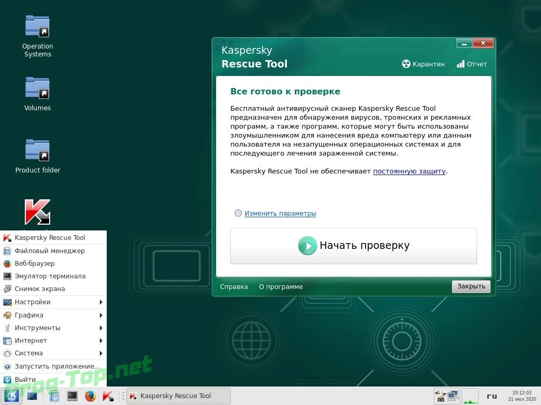Minimize the Kaspersky Rescue Tool window
Viewport: 541px width, 405px height.
(x=464, y=44)
